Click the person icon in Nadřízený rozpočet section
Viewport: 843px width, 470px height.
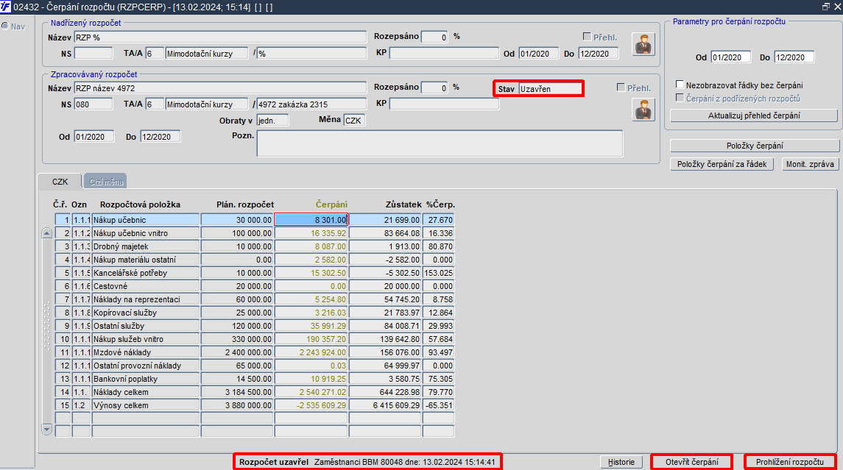coord(643,44)
